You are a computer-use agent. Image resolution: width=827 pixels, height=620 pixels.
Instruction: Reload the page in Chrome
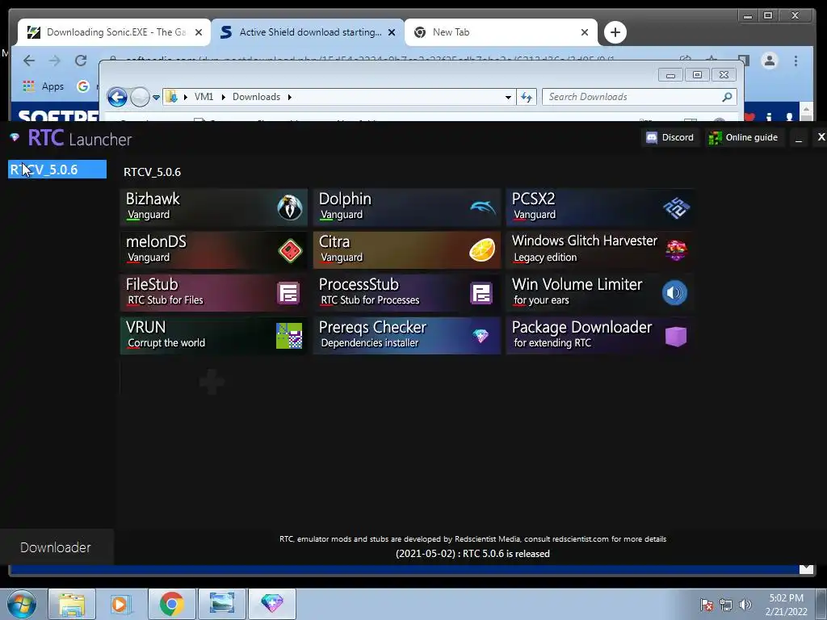(x=80, y=61)
